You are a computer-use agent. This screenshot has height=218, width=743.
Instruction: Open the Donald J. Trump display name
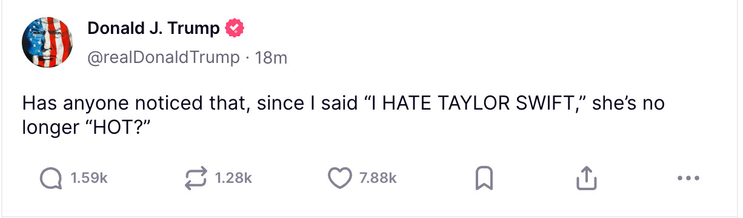pos(153,28)
